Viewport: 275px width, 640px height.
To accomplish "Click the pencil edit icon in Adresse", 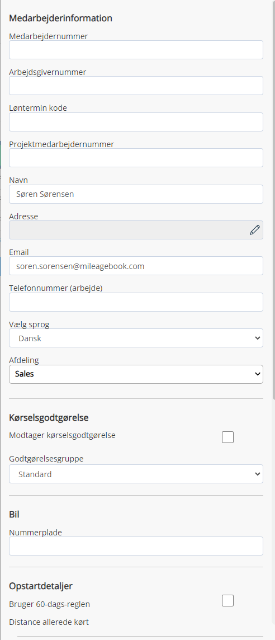I will coord(255,230).
